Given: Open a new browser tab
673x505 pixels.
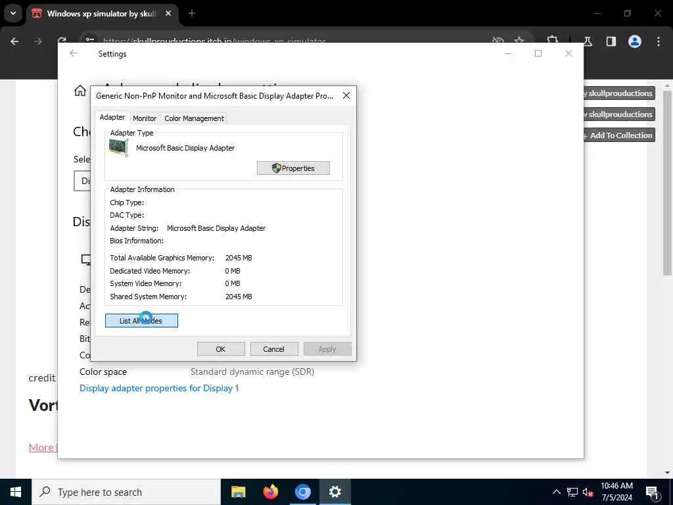Looking at the screenshot, I should pyautogui.click(x=192, y=13).
